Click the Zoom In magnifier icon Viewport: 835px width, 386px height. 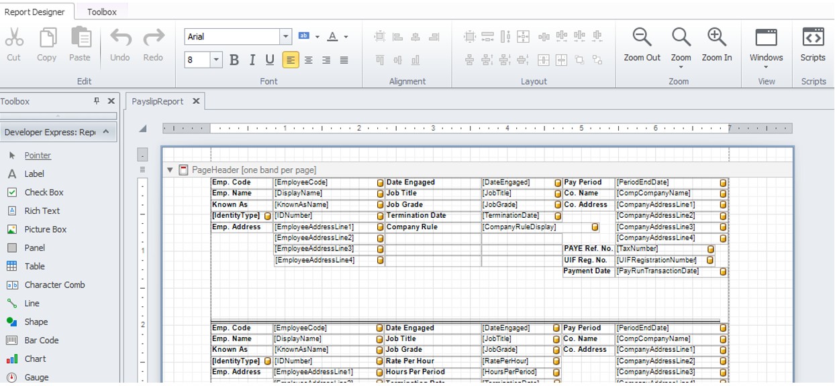pyautogui.click(x=716, y=38)
